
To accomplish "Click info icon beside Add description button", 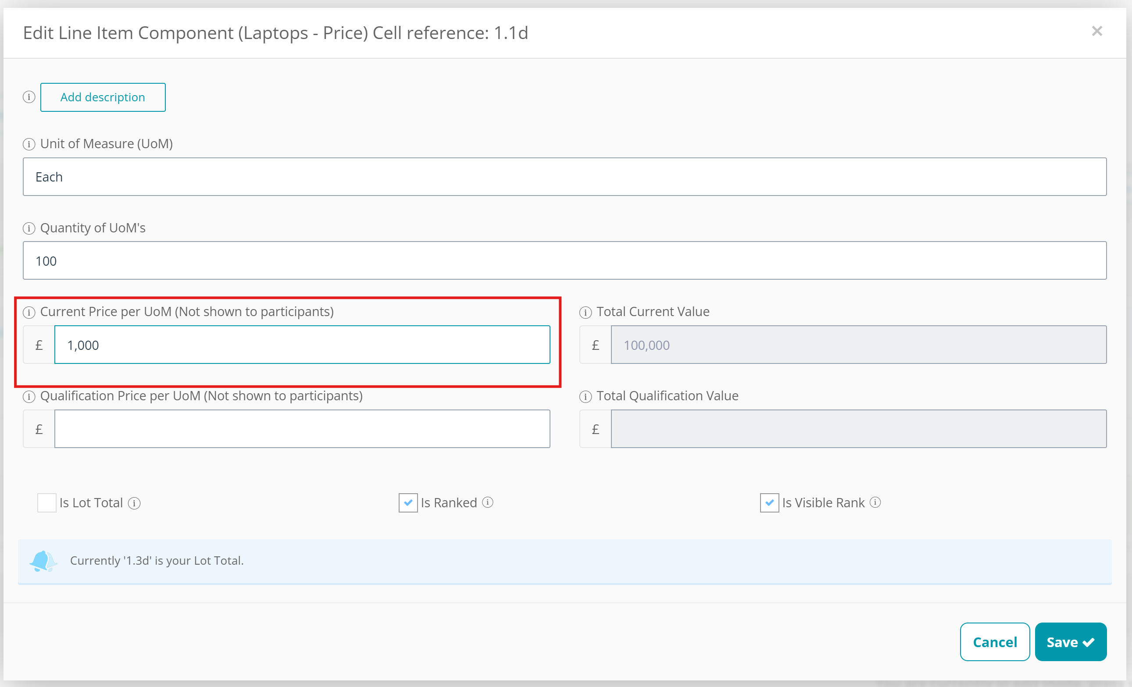I will click(x=29, y=97).
